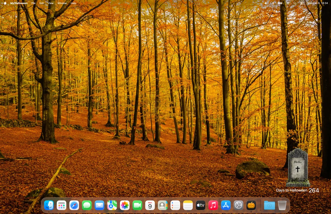Open the Maps app icon
The height and width of the screenshot is (214, 331).
[112, 205]
